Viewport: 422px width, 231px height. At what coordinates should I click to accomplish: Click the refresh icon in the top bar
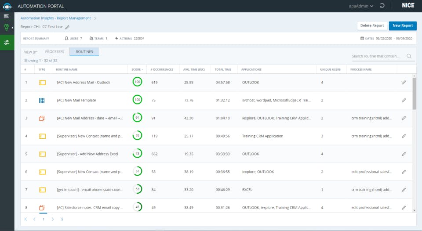[382, 6]
